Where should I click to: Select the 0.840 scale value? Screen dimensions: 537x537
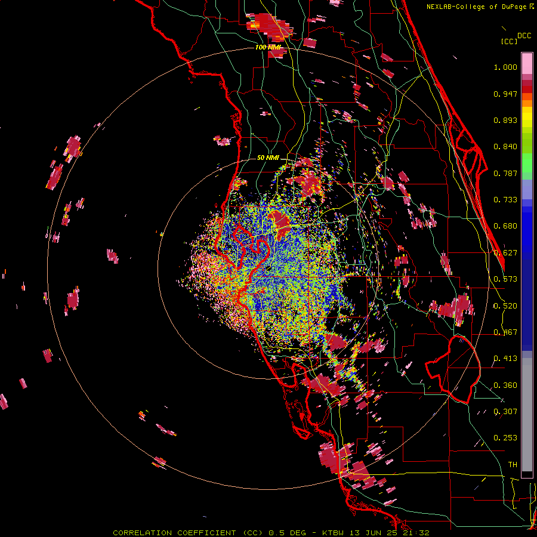[505, 147]
